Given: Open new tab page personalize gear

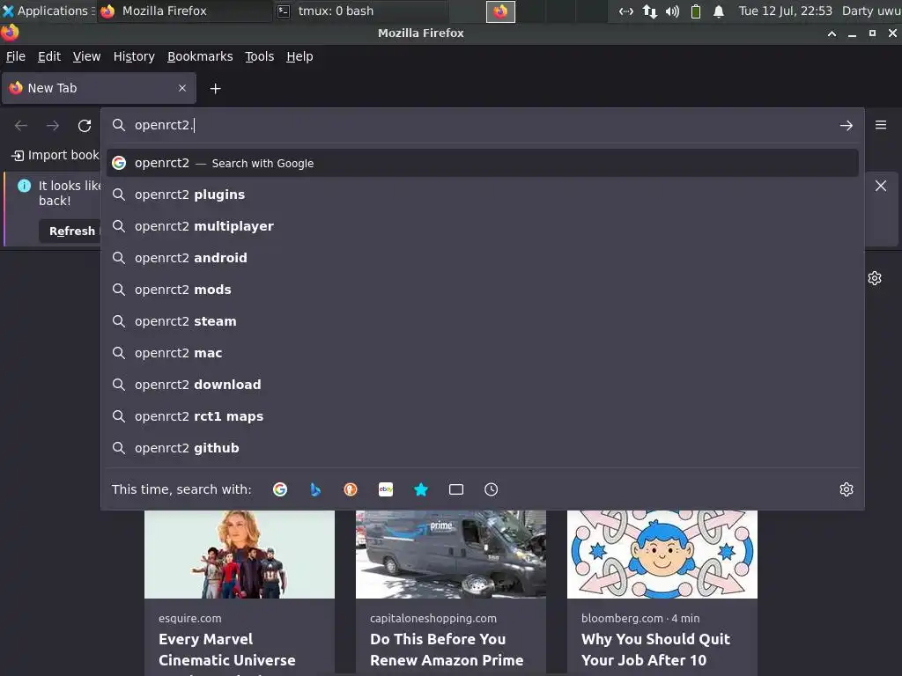Looking at the screenshot, I should pyautogui.click(x=875, y=278).
